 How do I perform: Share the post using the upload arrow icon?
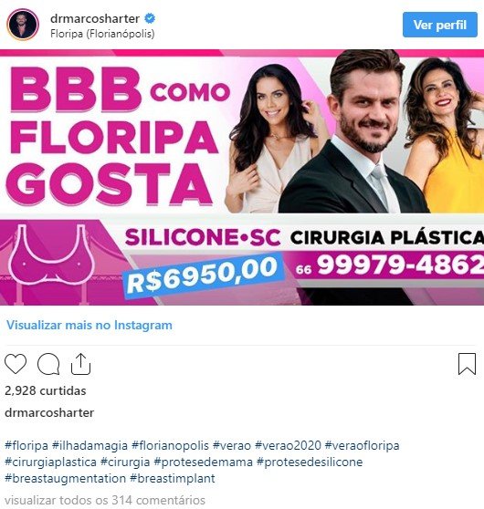(x=80, y=364)
